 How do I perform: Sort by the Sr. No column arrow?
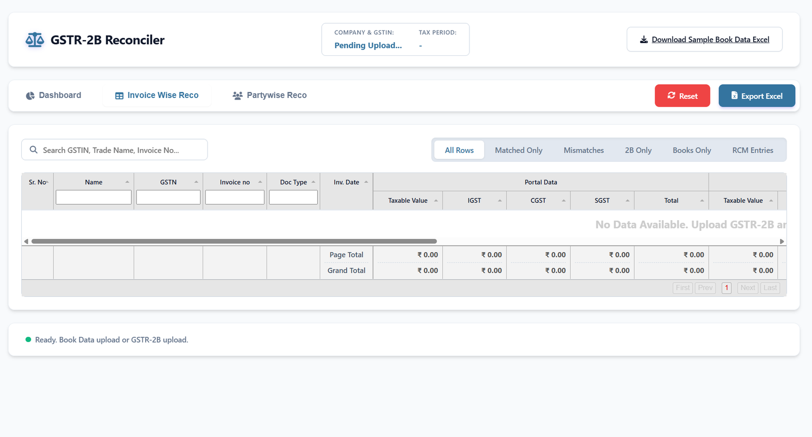pyautogui.click(x=47, y=182)
